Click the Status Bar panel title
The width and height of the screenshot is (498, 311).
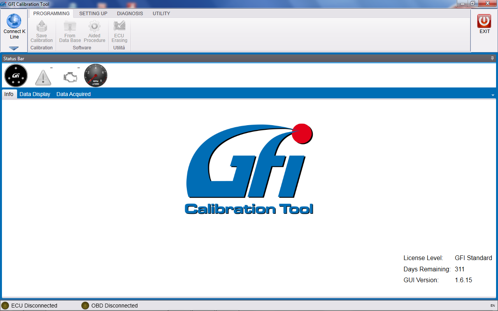[14, 58]
